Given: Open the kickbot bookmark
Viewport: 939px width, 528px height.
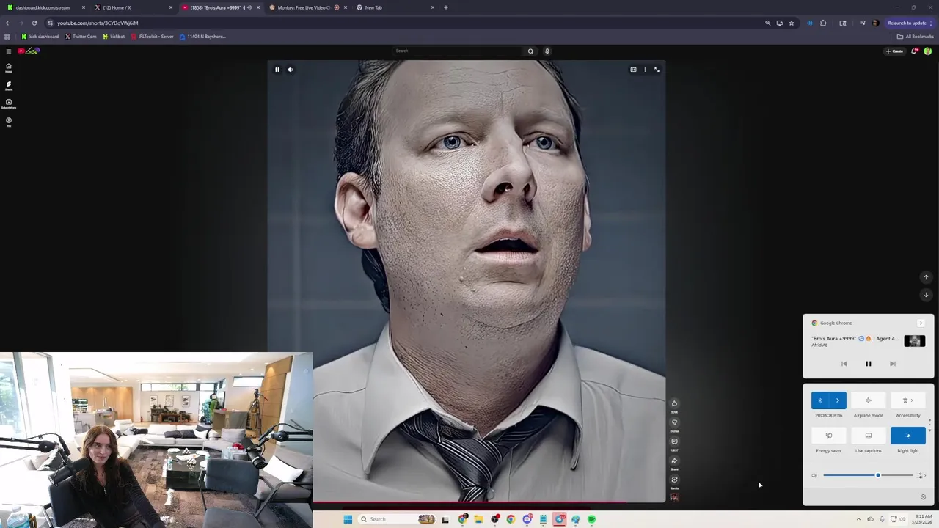Looking at the screenshot, I should [x=114, y=37].
